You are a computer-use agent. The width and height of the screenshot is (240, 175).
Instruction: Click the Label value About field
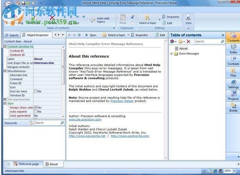pyautogui.click(x=47, y=59)
